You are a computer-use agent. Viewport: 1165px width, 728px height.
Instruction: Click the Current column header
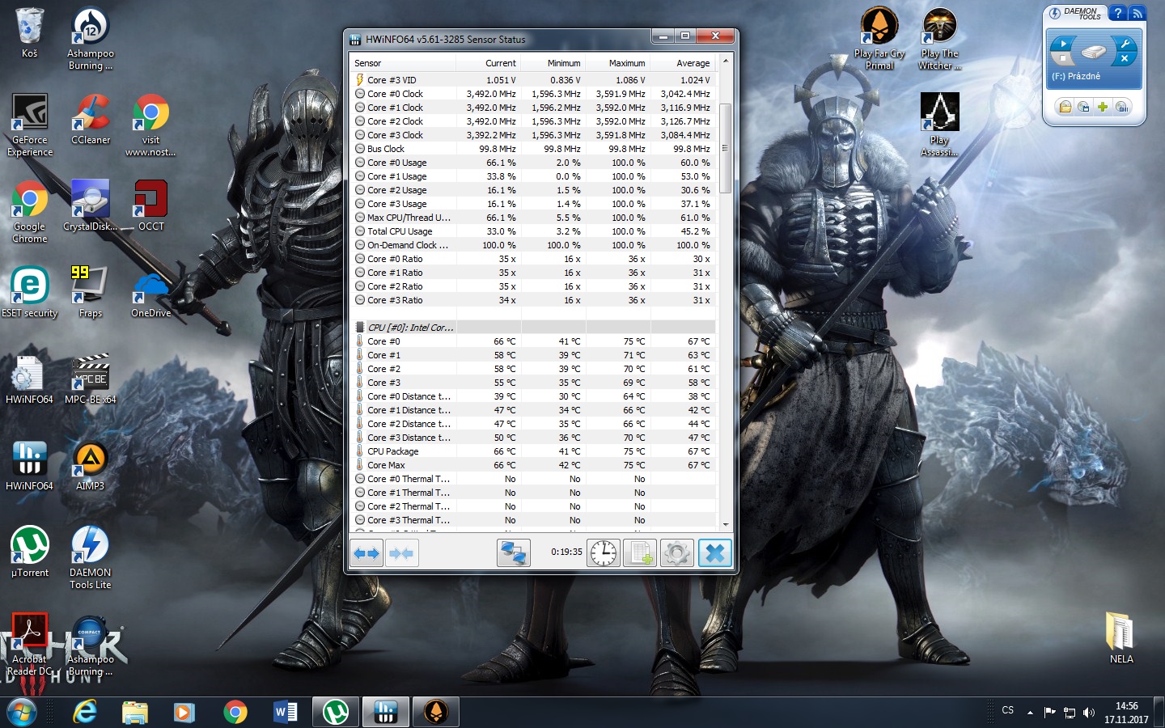point(489,63)
